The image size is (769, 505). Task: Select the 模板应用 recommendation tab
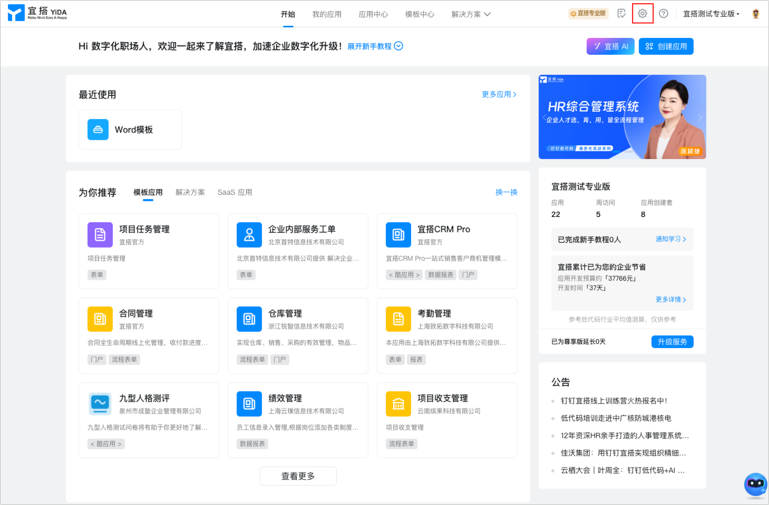(x=148, y=192)
